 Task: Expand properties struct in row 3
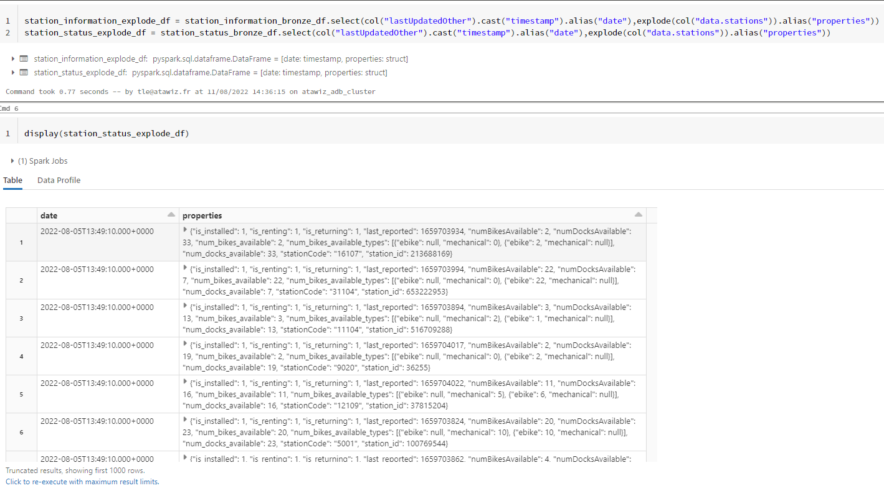point(185,306)
